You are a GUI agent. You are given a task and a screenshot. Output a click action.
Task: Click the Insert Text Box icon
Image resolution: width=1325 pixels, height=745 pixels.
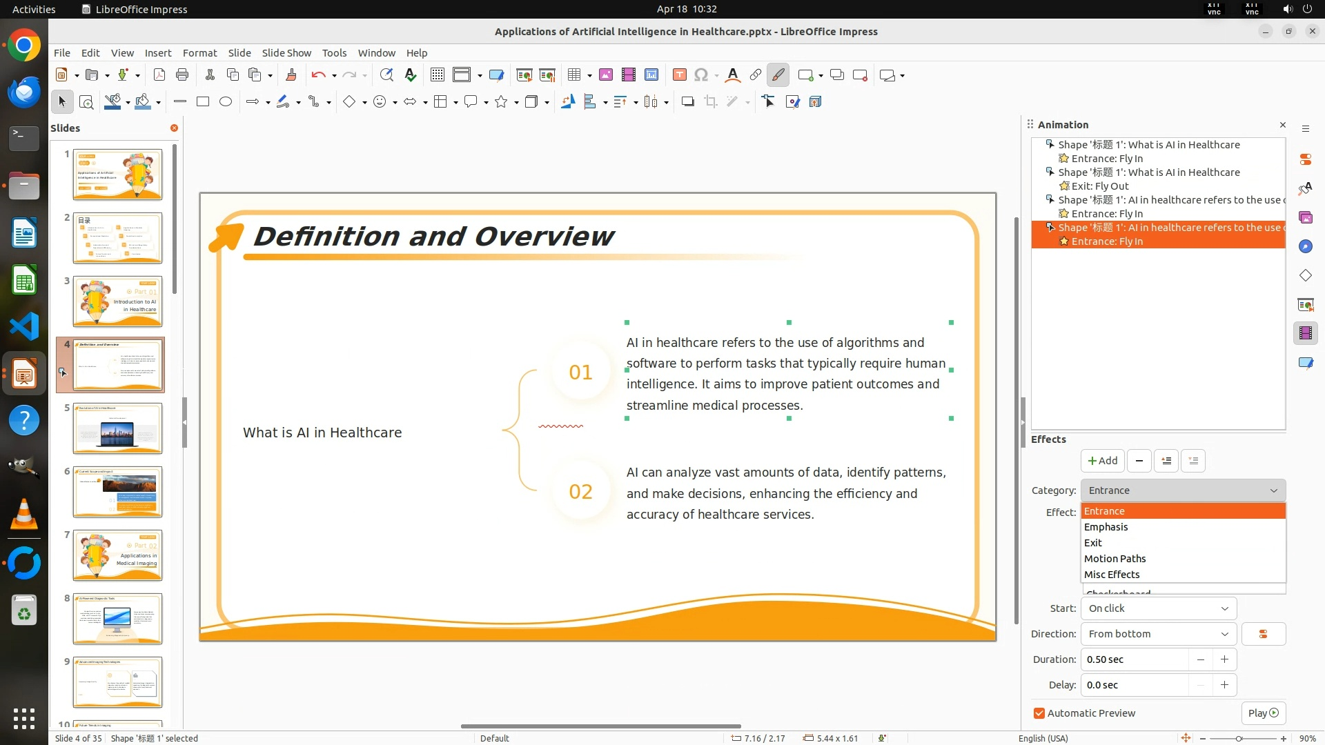pyautogui.click(x=679, y=75)
